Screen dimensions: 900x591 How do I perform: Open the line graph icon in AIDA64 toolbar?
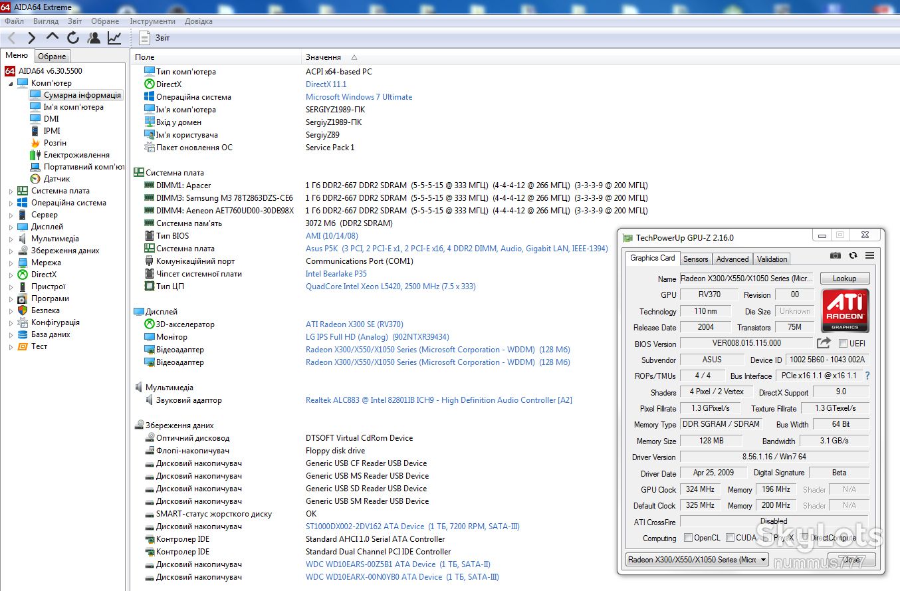114,38
